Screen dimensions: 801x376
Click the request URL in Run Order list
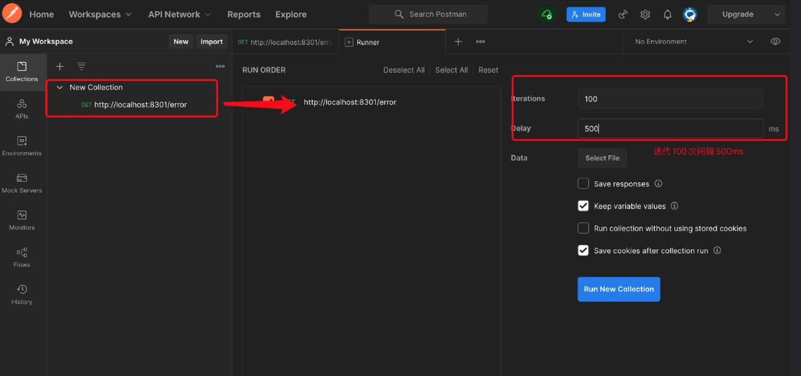point(350,102)
